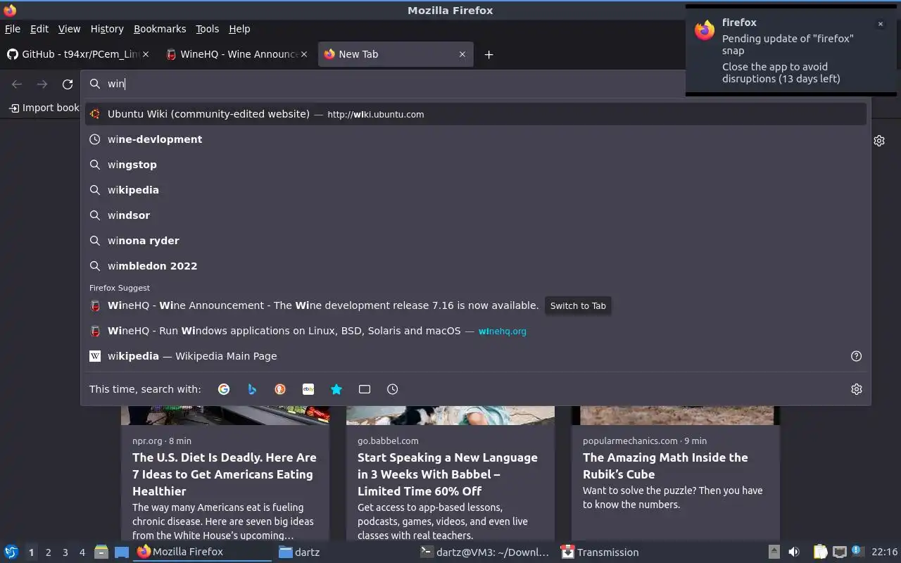Switch to the dartz@VM3 terminal window
This screenshot has height=563, width=901.
point(484,552)
